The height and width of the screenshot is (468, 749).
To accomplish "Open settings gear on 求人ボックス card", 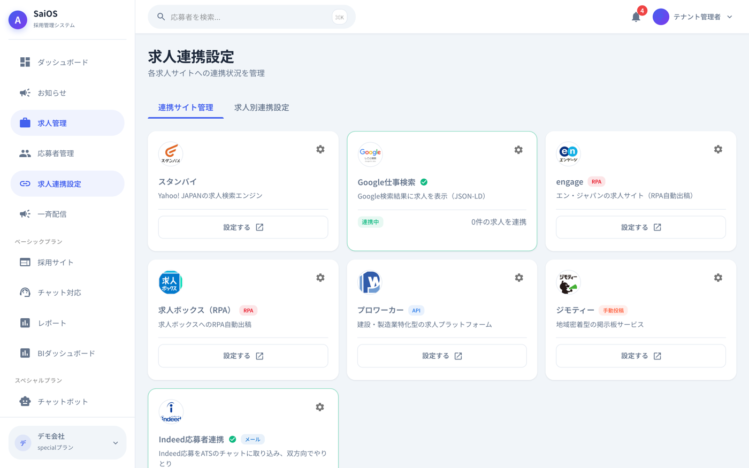I will 320,278.
